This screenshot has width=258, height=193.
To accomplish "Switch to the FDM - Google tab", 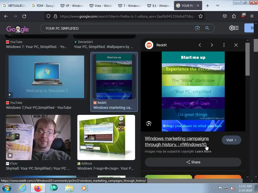I will pos(43,6).
